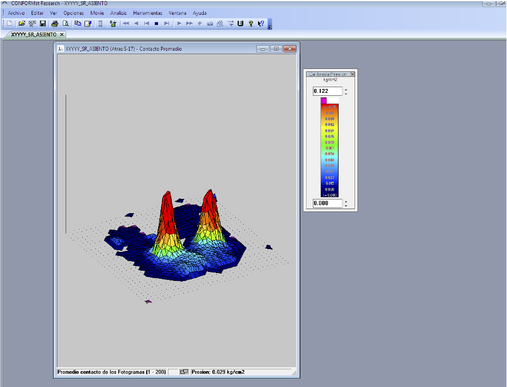Select the XYYYY_SR_ASIENTO document tab
The height and width of the screenshot is (387, 507).
[34, 34]
